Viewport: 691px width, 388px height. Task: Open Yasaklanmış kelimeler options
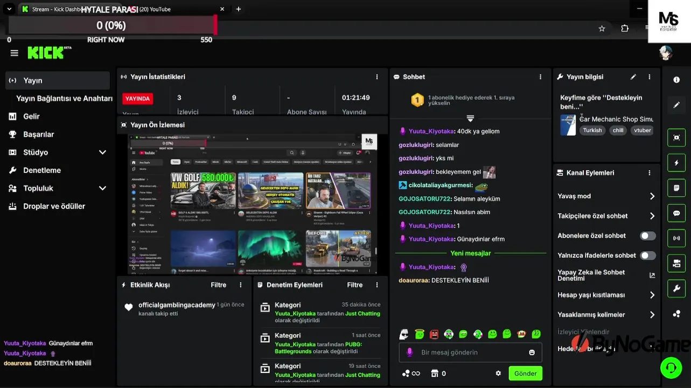click(x=606, y=315)
